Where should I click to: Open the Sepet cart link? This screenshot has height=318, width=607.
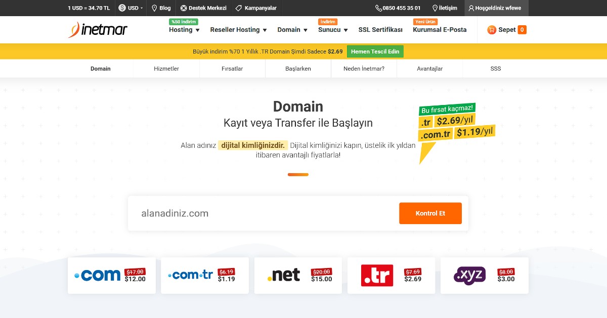[x=507, y=30]
